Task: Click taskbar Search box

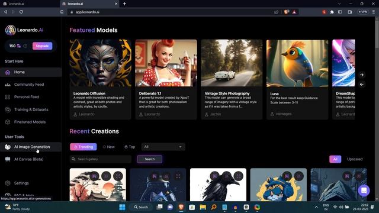Action: [x=142, y=207]
